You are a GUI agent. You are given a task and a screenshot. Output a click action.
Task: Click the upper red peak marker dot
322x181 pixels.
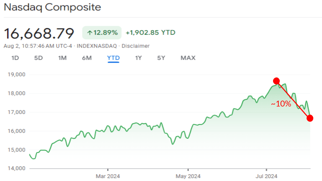pos(276,81)
